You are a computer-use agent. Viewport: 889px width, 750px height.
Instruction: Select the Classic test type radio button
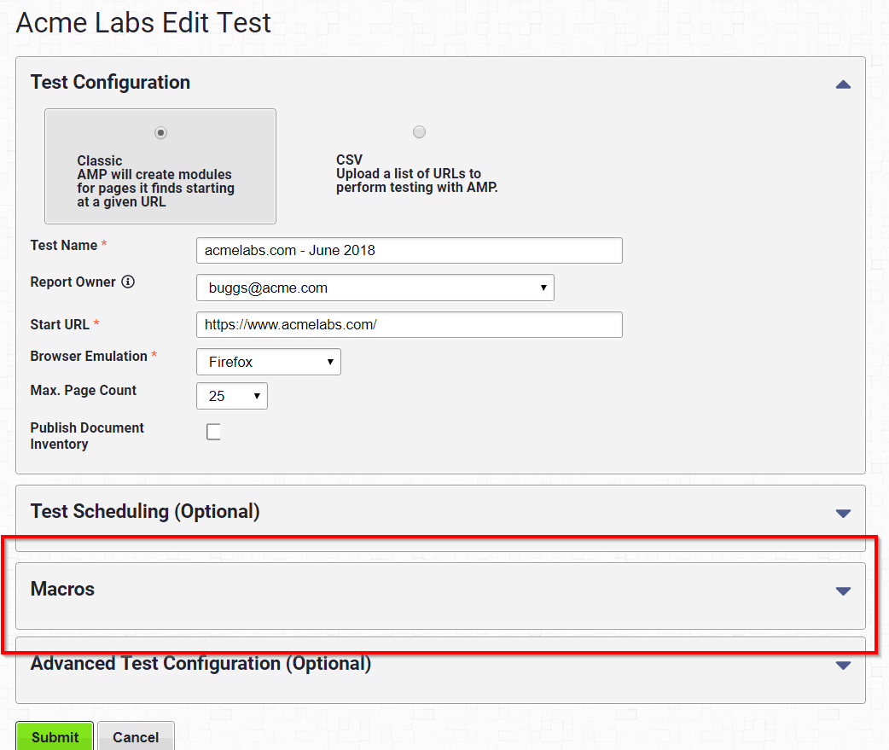[161, 132]
